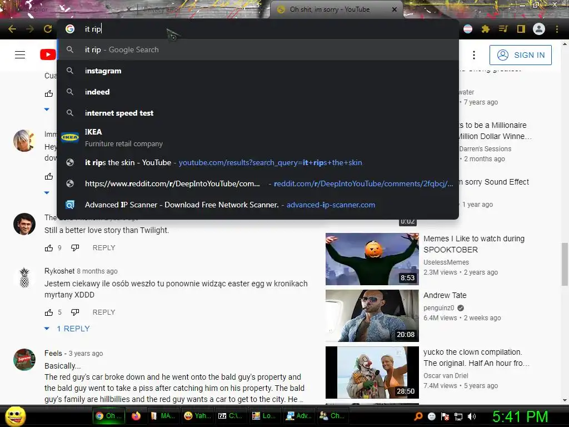
Task: Open the Chrome three-dot menu
Action: click(x=557, y=29)
